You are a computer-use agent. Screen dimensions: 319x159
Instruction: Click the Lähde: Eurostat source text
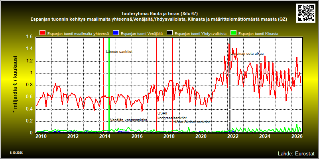pos(296,153)
